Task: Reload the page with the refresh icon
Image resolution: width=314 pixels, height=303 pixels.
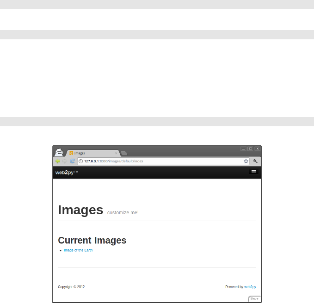Action: coord(72,161)
